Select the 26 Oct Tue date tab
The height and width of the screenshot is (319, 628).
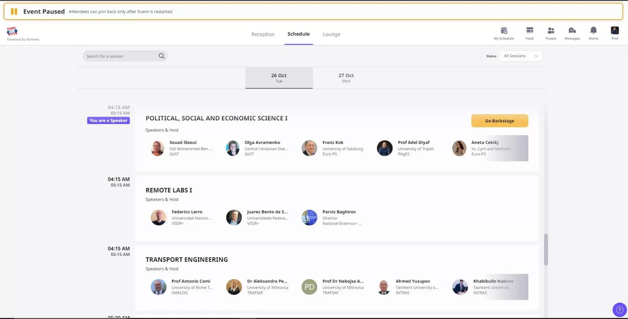click(x=279, y=78)
